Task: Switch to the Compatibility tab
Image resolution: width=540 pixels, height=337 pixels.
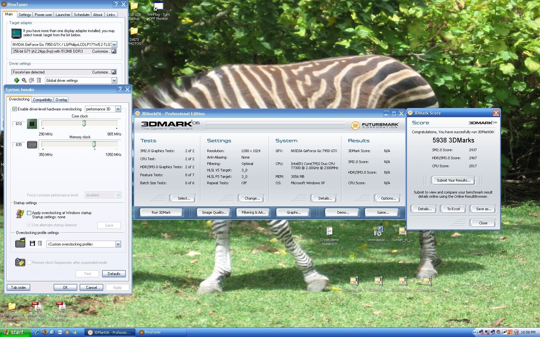Action: coord(42,100)
